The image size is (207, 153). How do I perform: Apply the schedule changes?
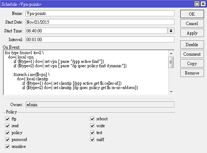pos(192,33)
